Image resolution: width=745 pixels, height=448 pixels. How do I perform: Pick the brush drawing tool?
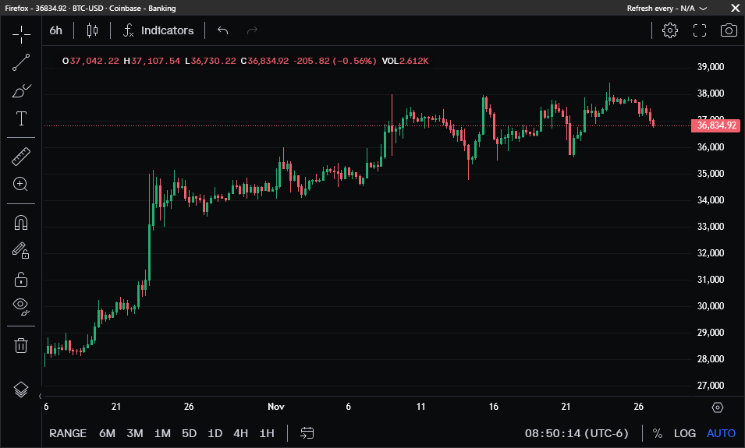(21, 91)
